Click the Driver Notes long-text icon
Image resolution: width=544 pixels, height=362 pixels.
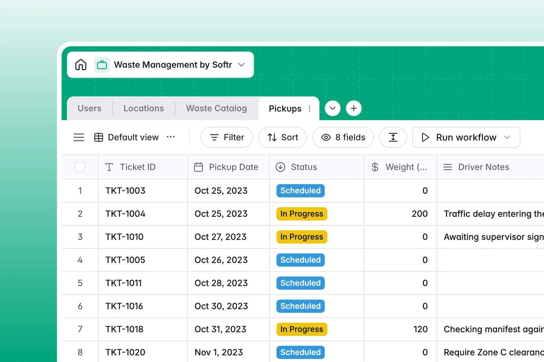click(448, 167)
